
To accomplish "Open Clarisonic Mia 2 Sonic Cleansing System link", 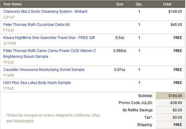I will click(x=45, y=11).
